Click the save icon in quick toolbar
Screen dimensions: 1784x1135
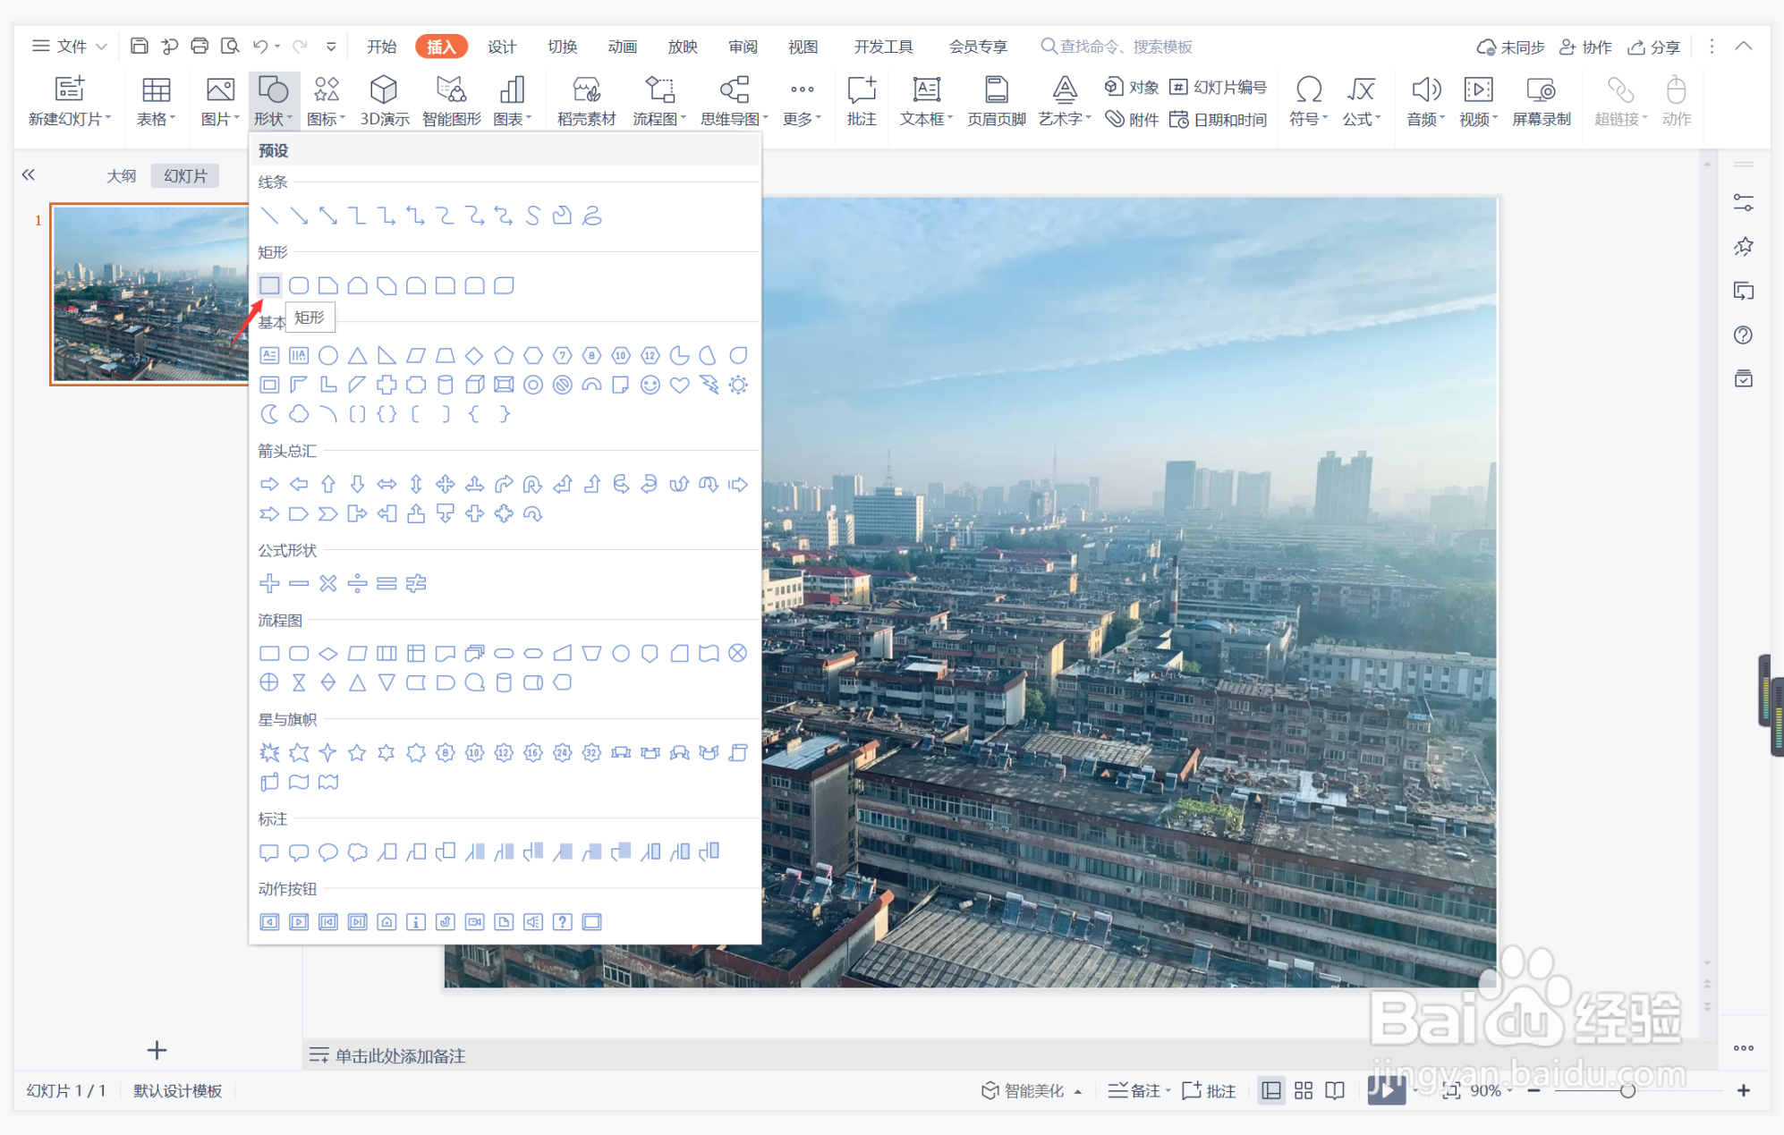pos(139,46)
